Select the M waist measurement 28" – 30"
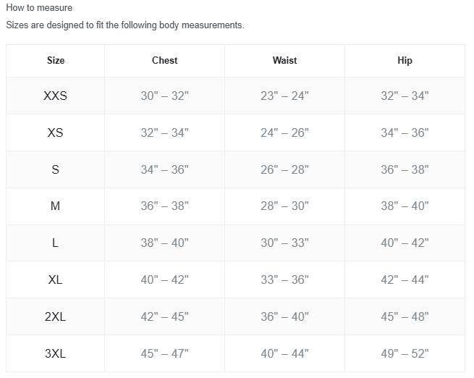 285,206
